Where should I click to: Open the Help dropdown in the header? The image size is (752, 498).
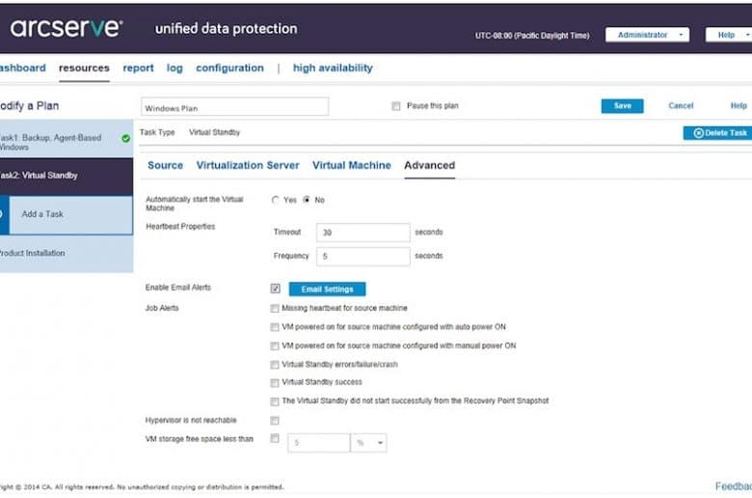coord(729,35)
